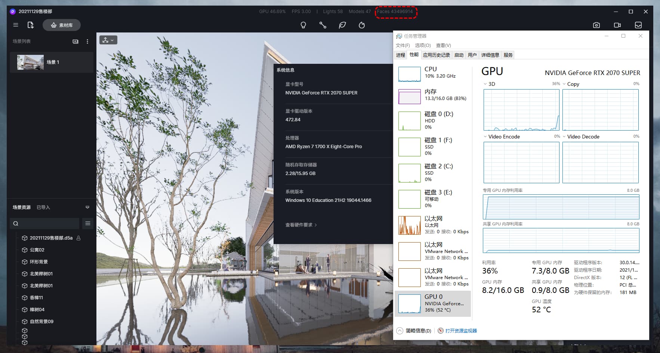Open the hamburger main menu

[16, 25]
